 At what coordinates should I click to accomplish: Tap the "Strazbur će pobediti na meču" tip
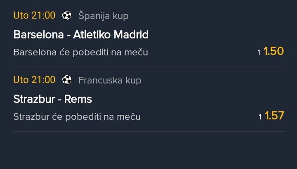77,117
